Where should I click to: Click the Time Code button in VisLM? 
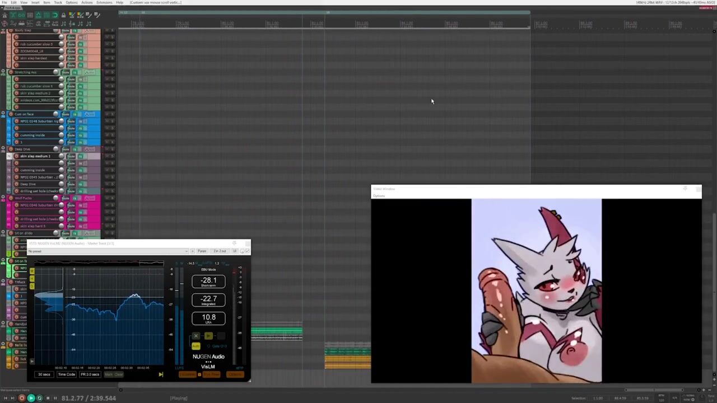click(66, 374)
